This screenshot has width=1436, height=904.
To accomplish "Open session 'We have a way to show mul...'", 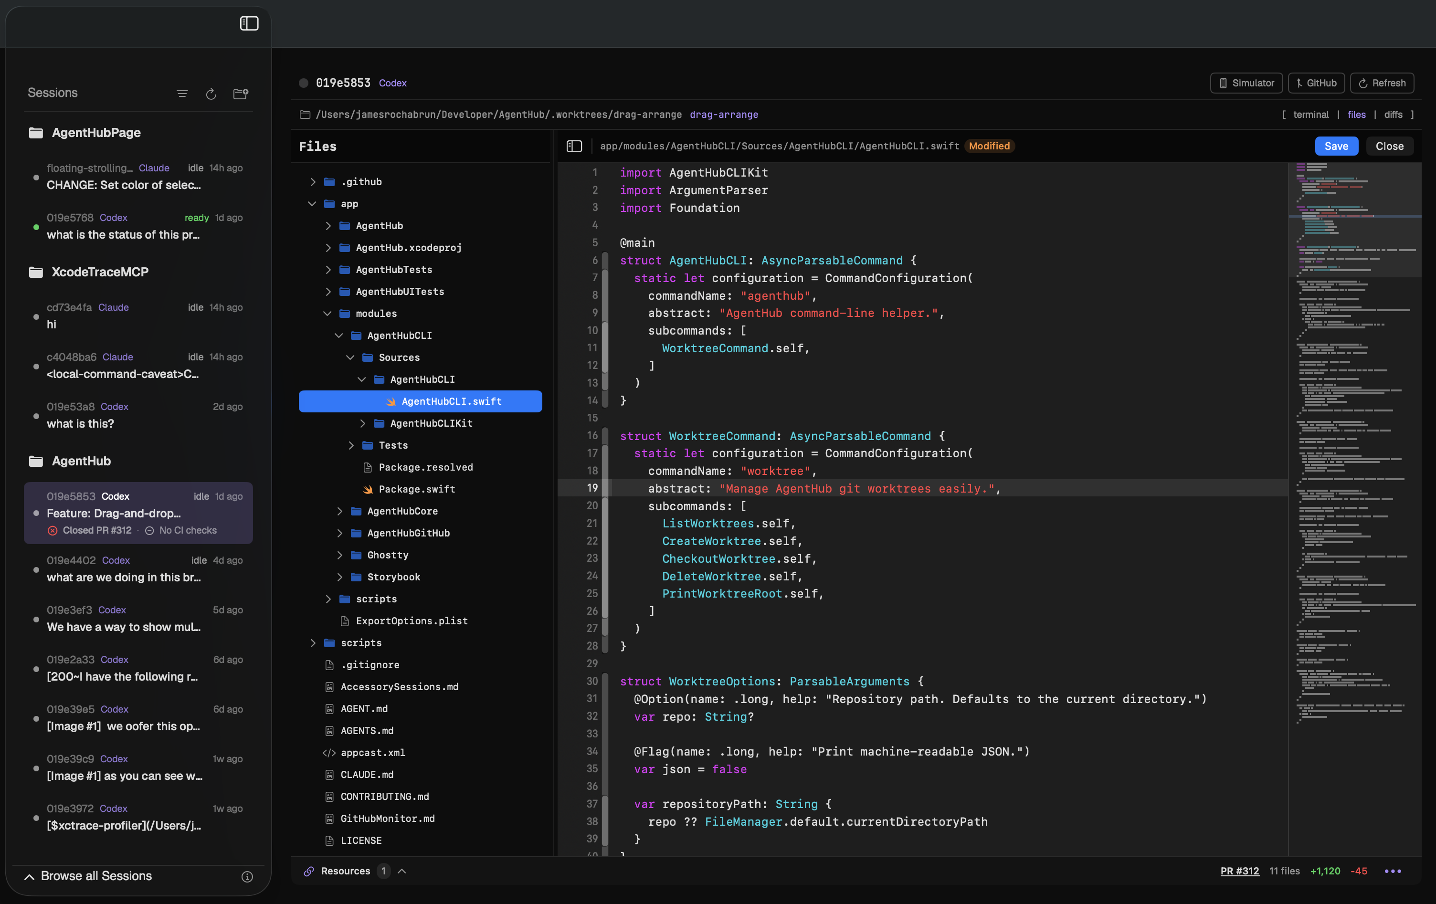I will [138, 619].
